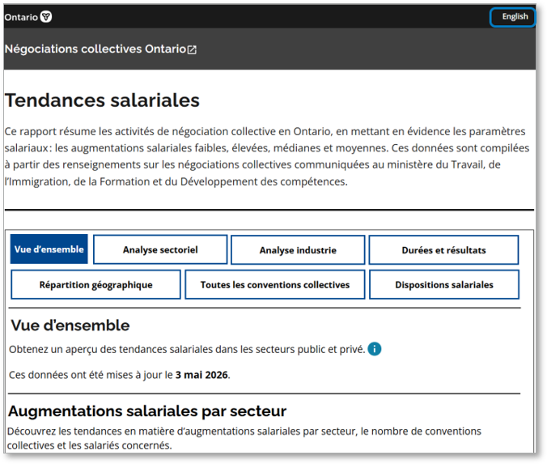Image resolution: width=547 pixels, height=464 pixels.
Task: Click the Ontario trillium logo icon
Action: pos(45,16)
